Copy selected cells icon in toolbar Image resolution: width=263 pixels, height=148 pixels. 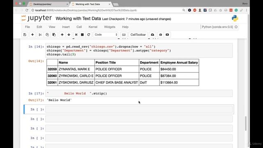47,35
